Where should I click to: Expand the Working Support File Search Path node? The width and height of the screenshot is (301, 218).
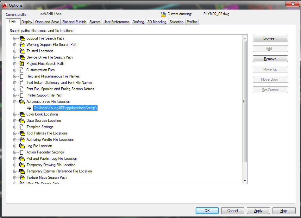(x=14, y=45)
